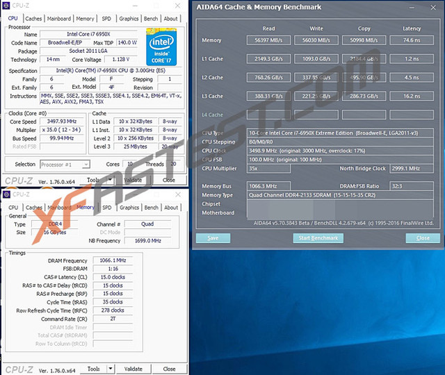Close the bottom CPU-Z window via title bar X
This screenshot has height=375, width=445.
(178, 194)
